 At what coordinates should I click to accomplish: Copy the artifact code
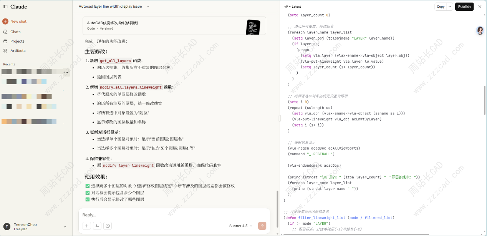pos(441,7)
